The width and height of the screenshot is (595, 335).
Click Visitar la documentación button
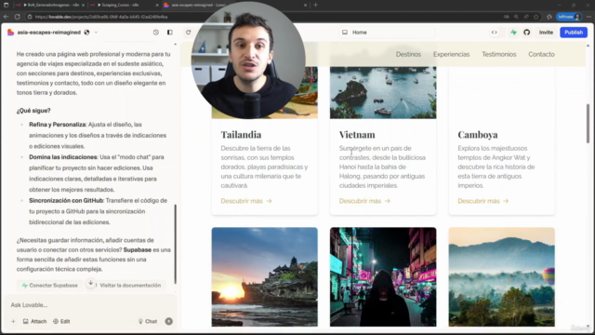(130, 286)
